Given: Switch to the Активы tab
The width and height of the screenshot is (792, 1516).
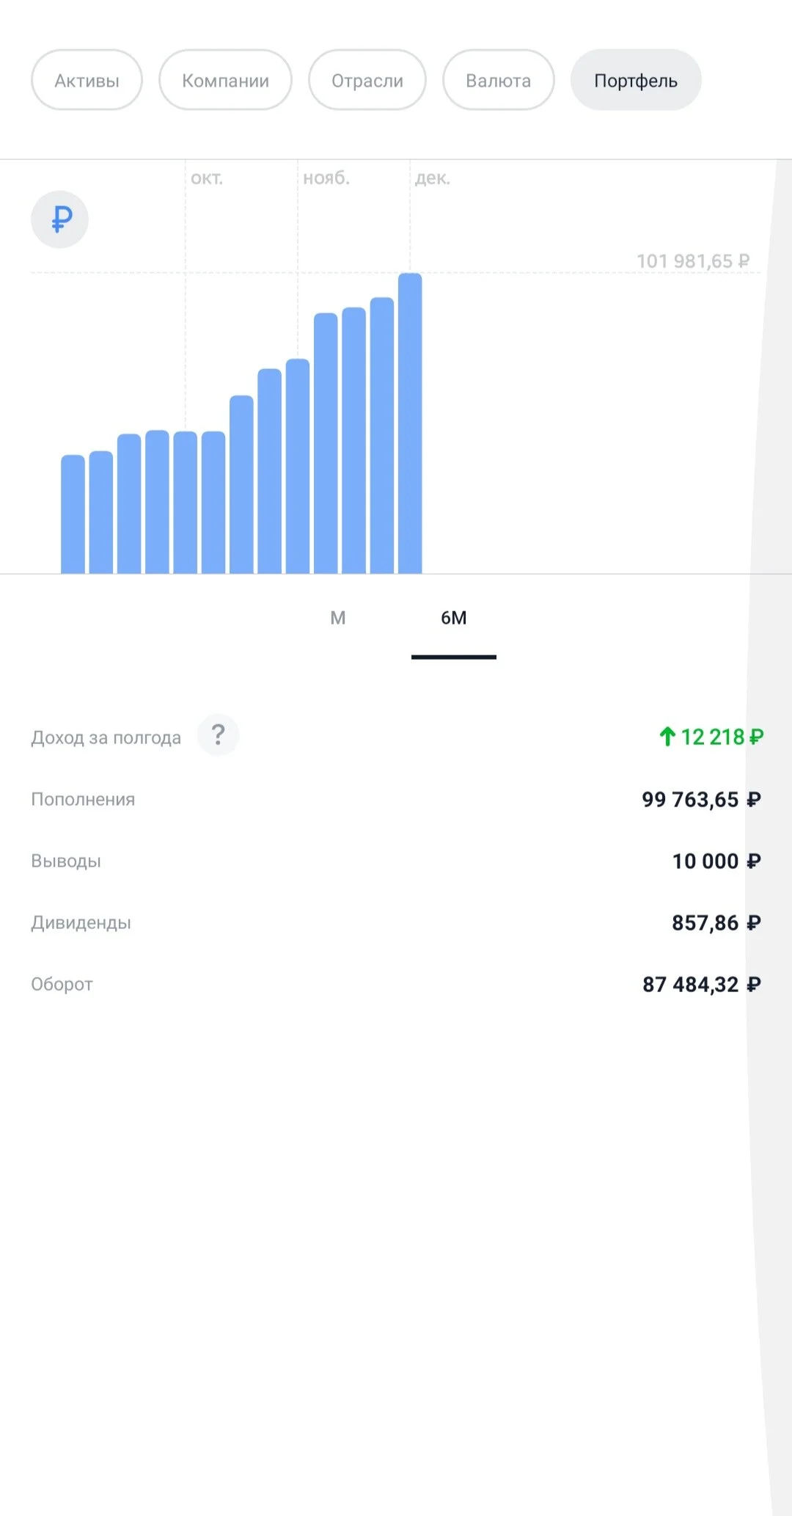Looking at the screenshot, I should (x=87, y=80).
